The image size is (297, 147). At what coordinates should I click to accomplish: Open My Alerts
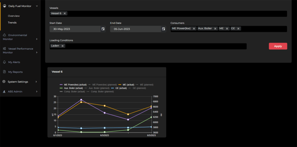point(14,62)
